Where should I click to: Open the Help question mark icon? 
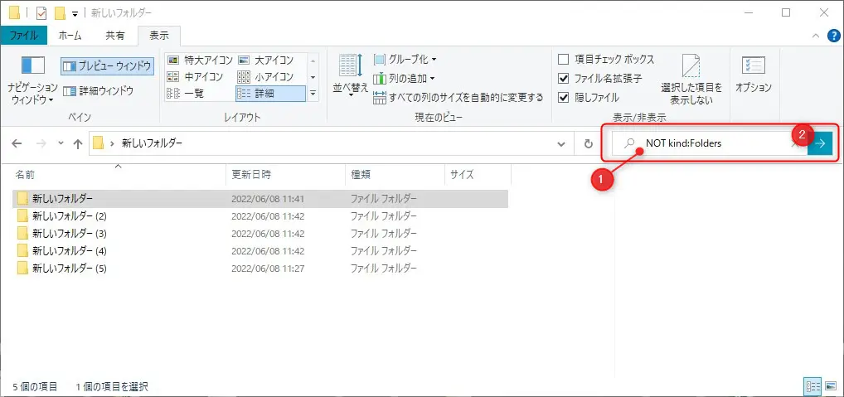(x=832, y=36)
